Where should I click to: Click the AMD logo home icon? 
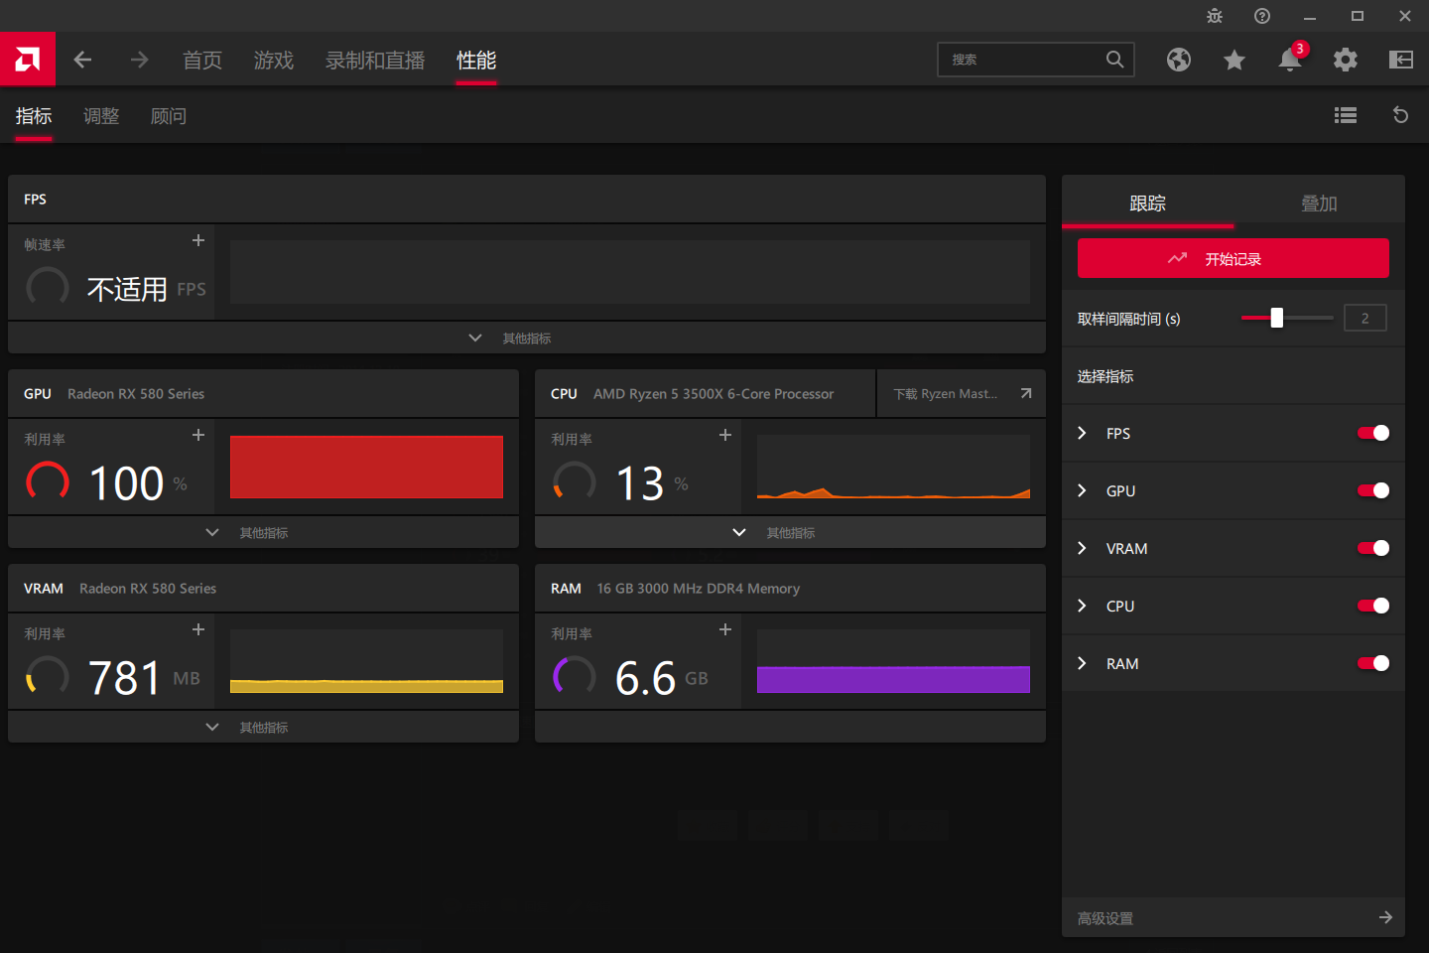28,60
